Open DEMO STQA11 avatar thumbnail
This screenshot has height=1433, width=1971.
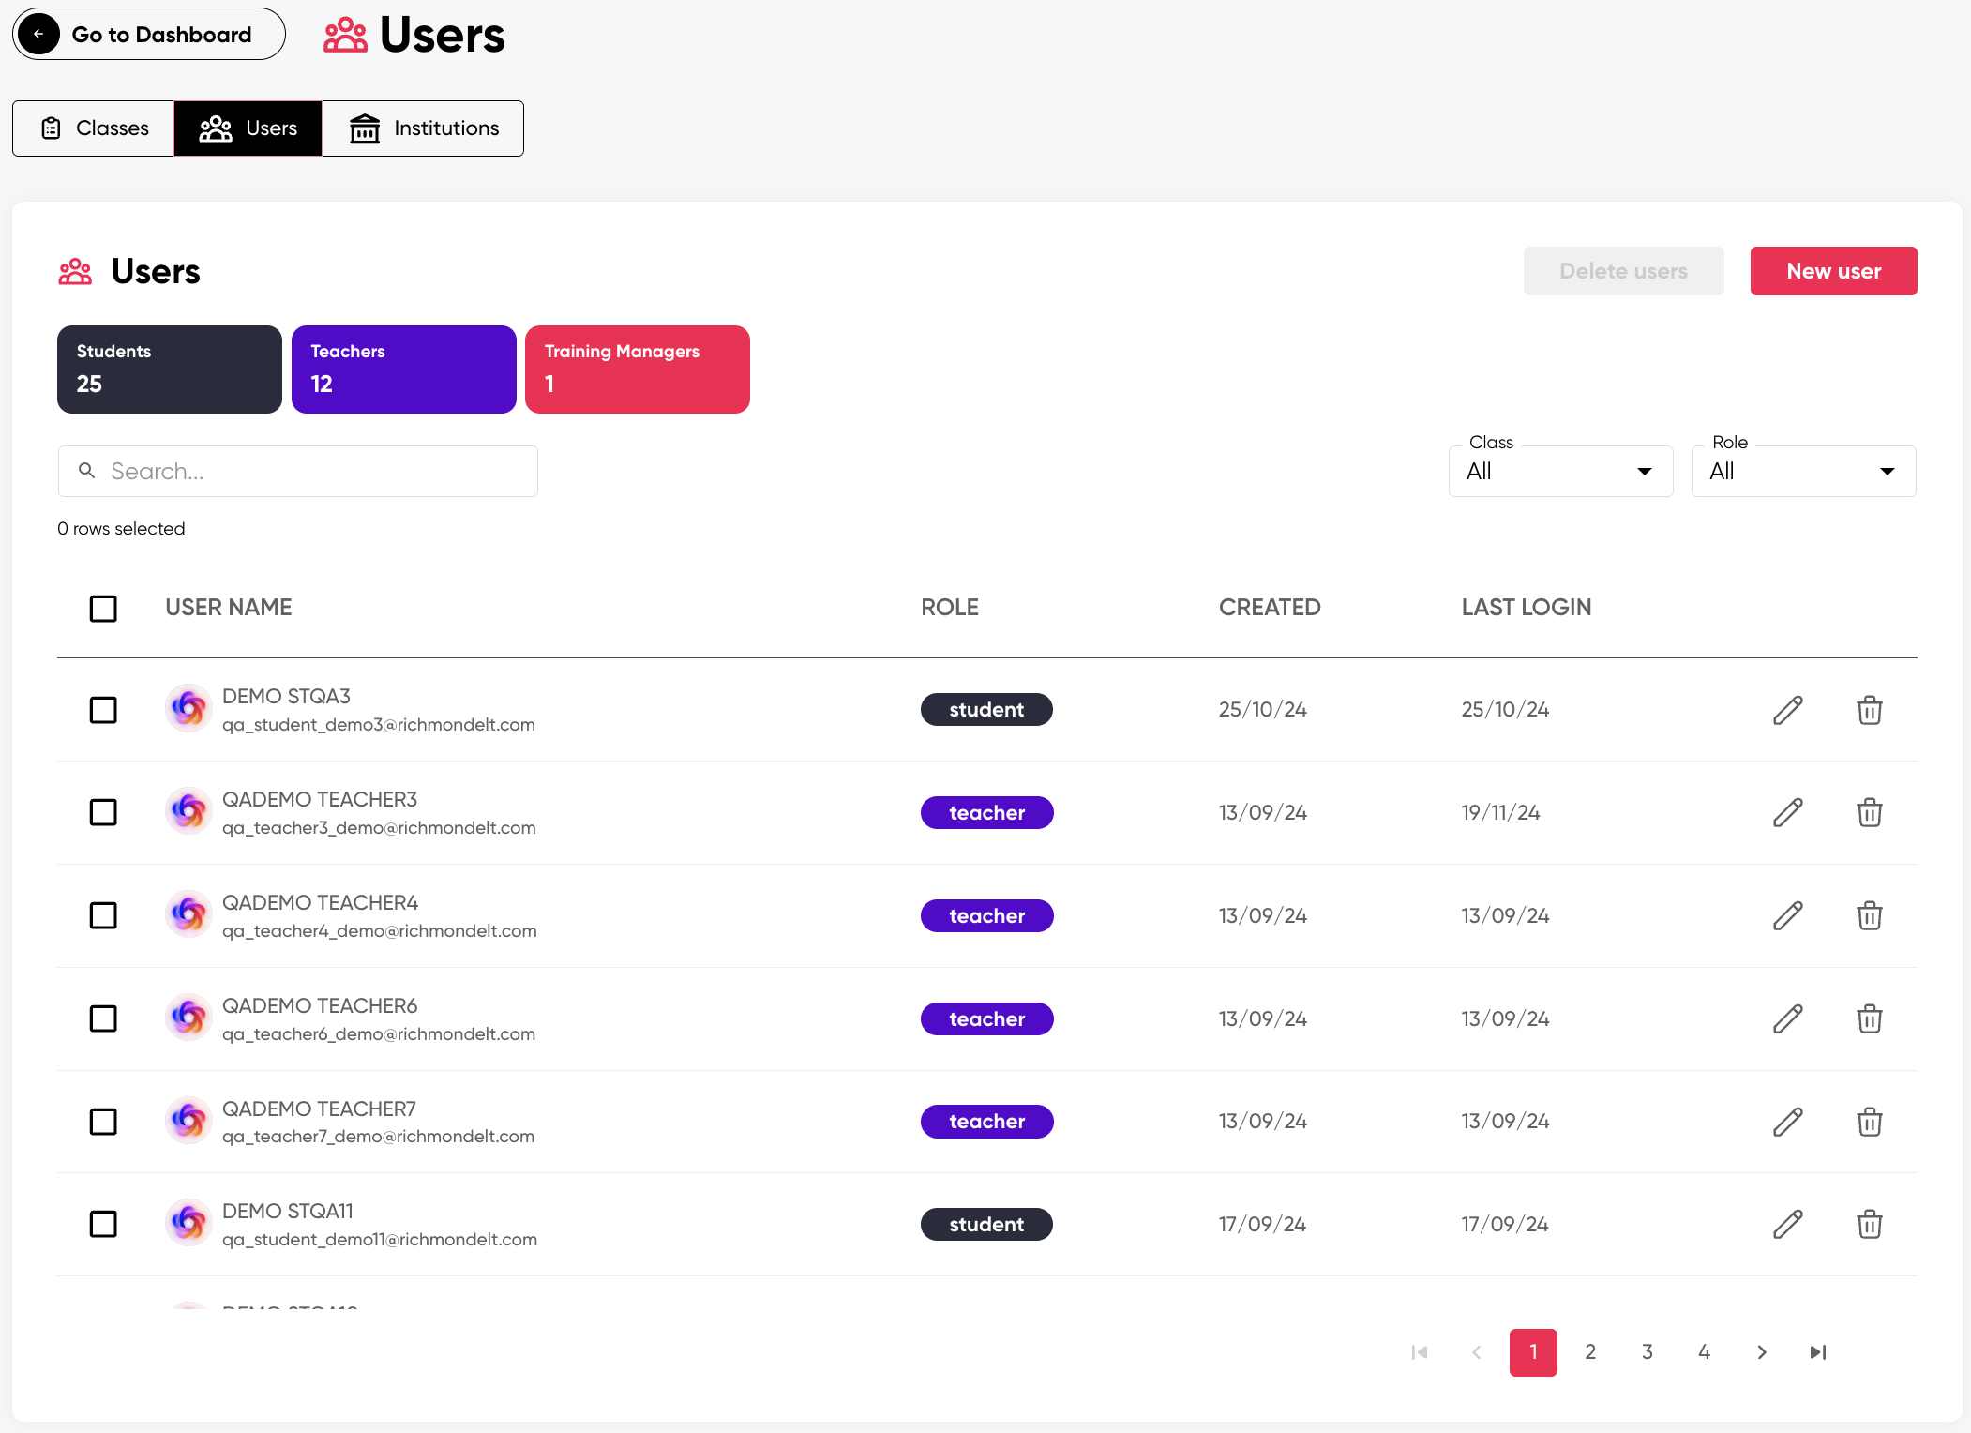point(188,1223)
